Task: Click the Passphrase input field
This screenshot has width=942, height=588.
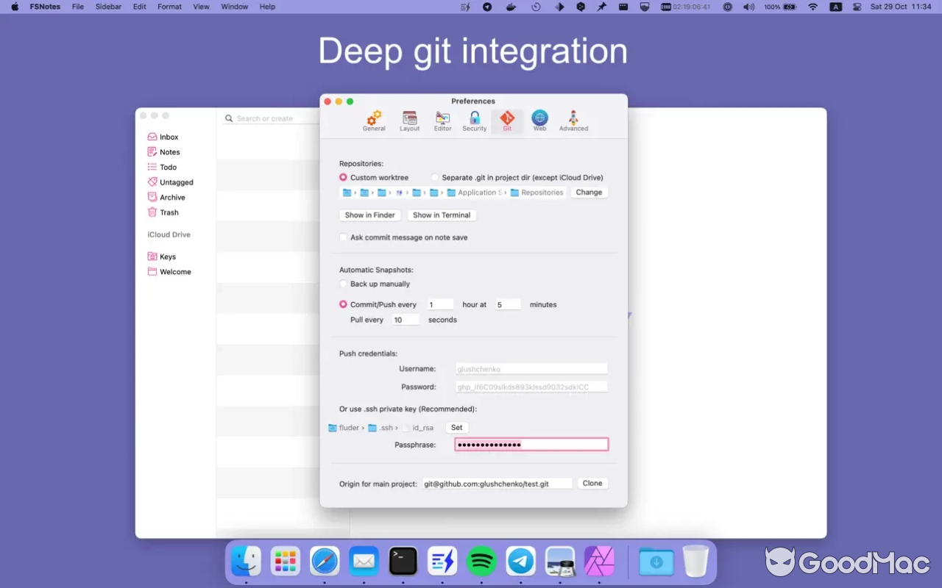Action: coord(531,445)
